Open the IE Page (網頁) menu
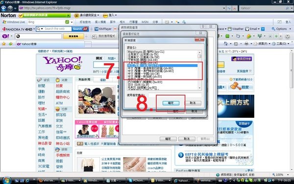The width and height of the screenshot is (294, 184). click(262, 44)
